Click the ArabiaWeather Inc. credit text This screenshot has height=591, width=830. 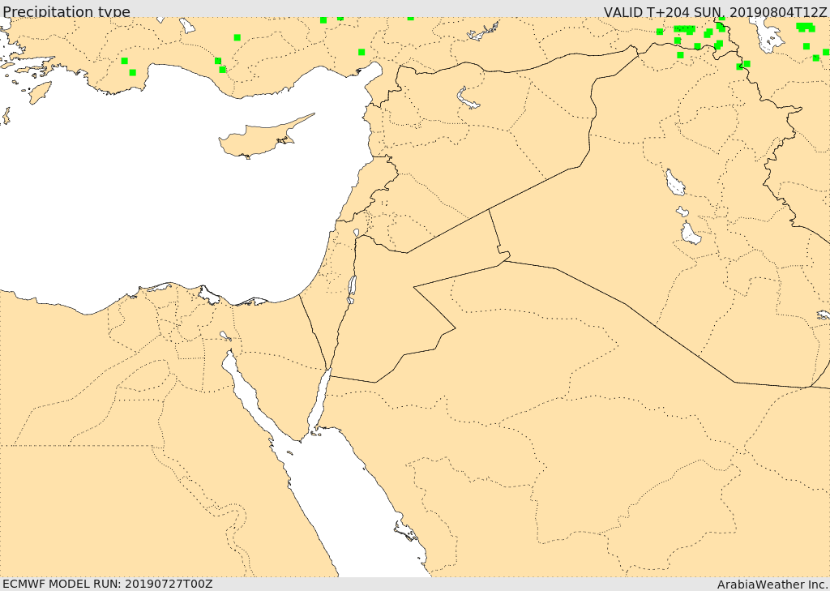[x=772, y=584]
